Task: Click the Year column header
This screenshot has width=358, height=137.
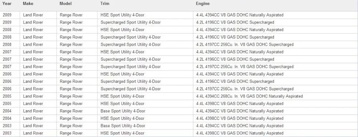Action: [7, 4]
